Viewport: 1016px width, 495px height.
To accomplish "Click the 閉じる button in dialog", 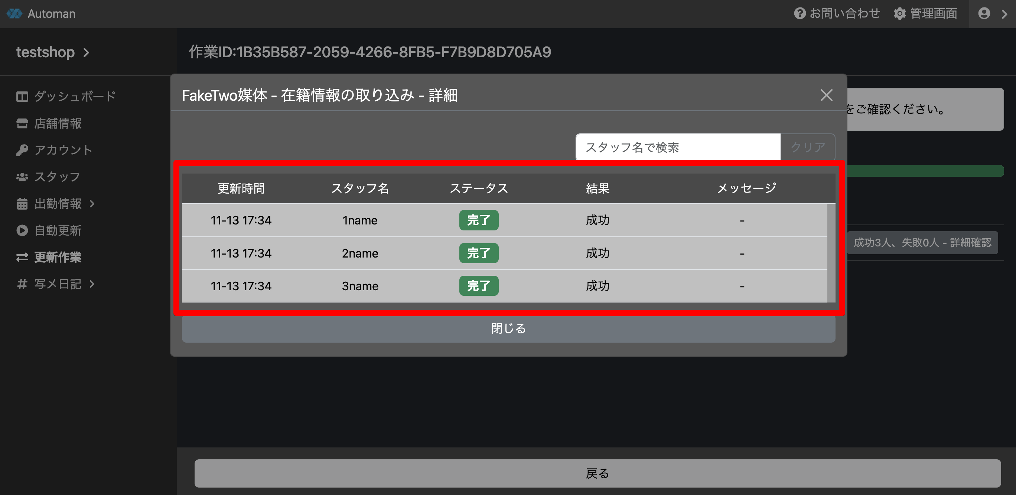I will click(x=508, y=329).
